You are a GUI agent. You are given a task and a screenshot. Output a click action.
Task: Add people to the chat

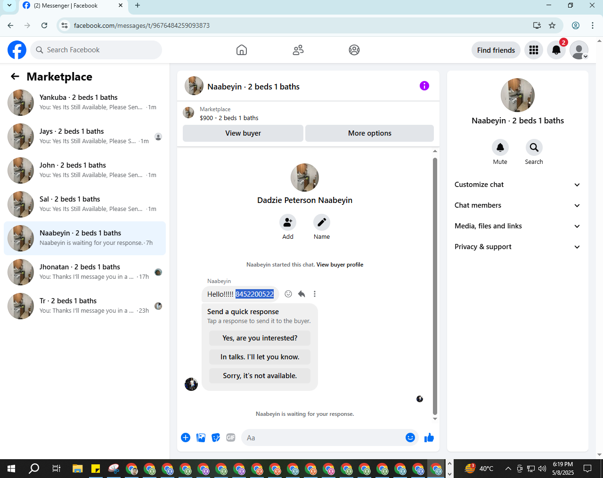[288, 222]
